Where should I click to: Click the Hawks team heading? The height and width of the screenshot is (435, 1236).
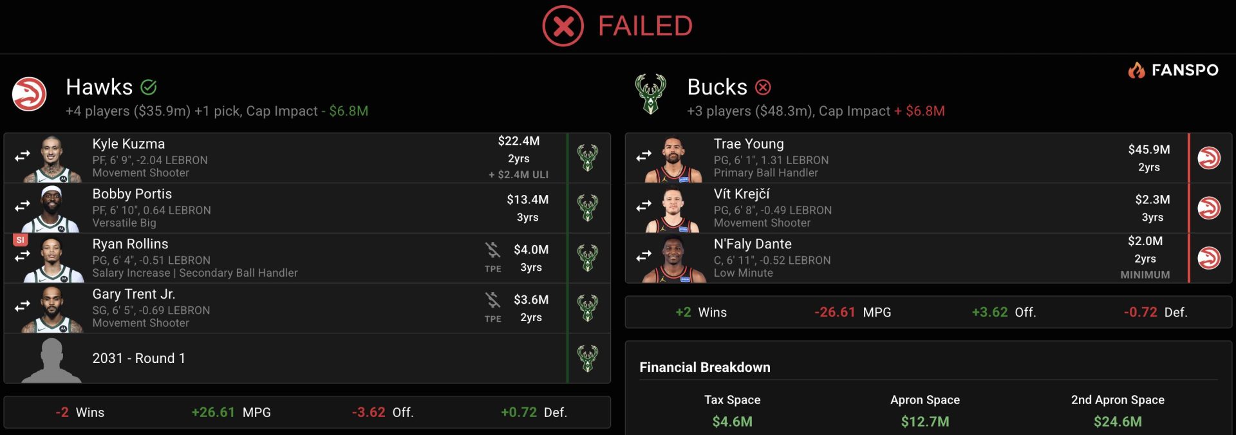(x=99, y=87)
